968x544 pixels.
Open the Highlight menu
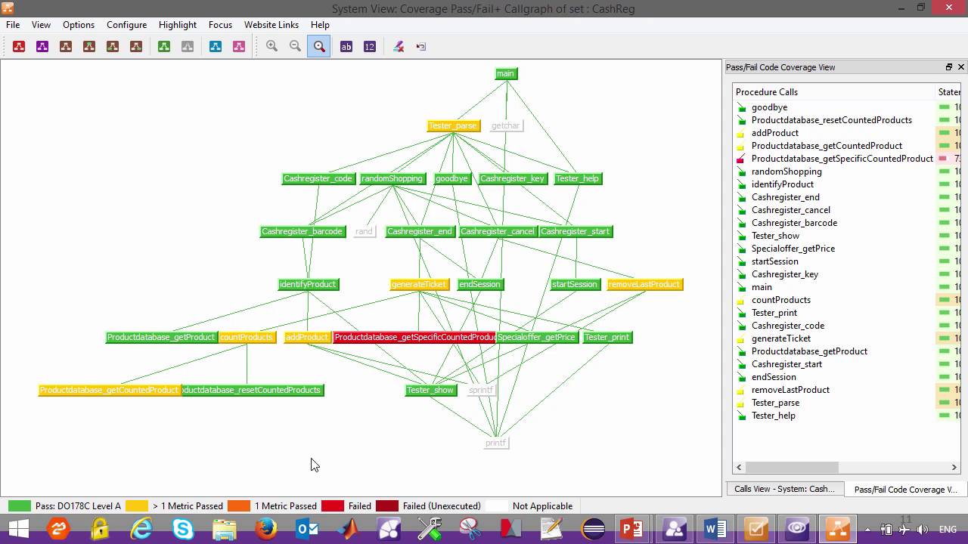click(x=178, y=25)
